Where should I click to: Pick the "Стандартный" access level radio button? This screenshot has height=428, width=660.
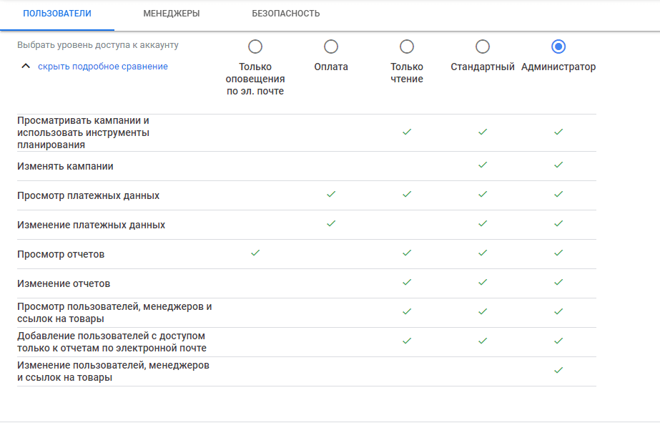pos(483,47)
